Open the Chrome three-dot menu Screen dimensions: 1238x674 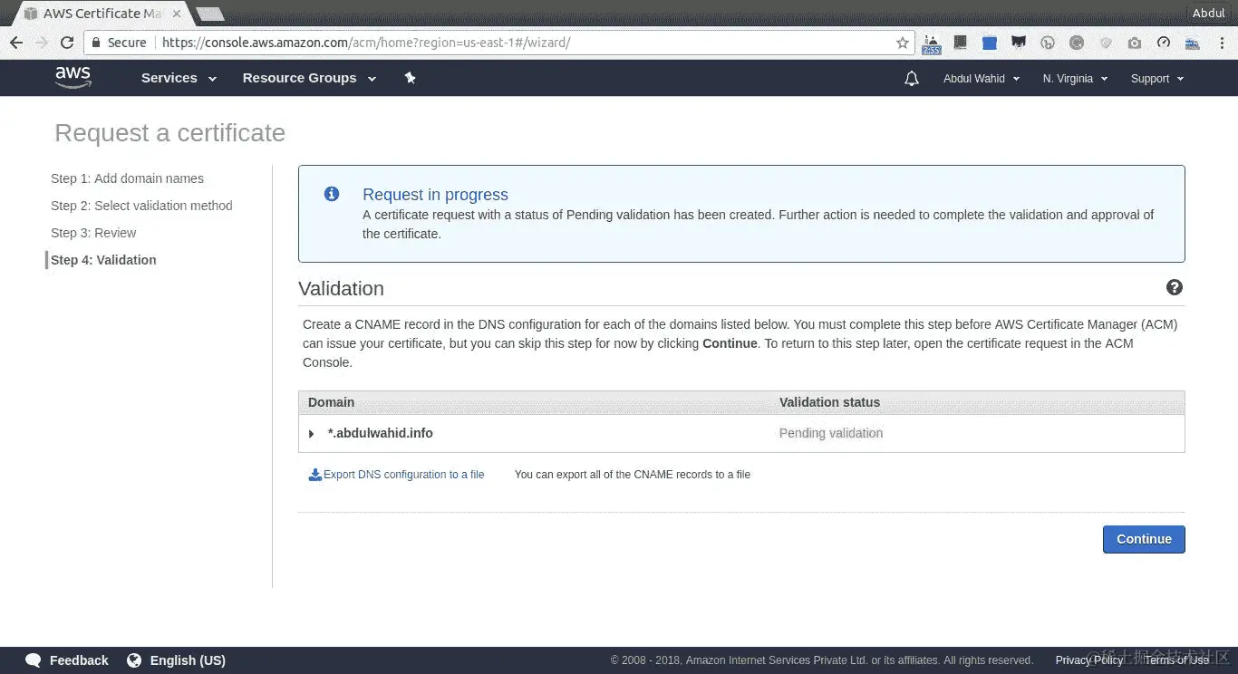coord(1222,43)
